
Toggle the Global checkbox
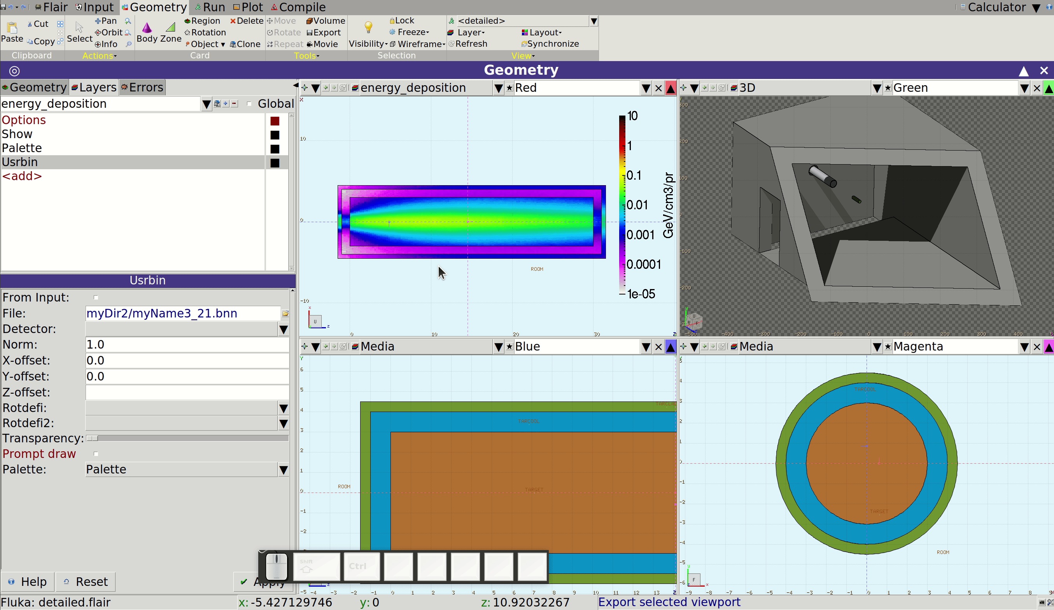249,104
